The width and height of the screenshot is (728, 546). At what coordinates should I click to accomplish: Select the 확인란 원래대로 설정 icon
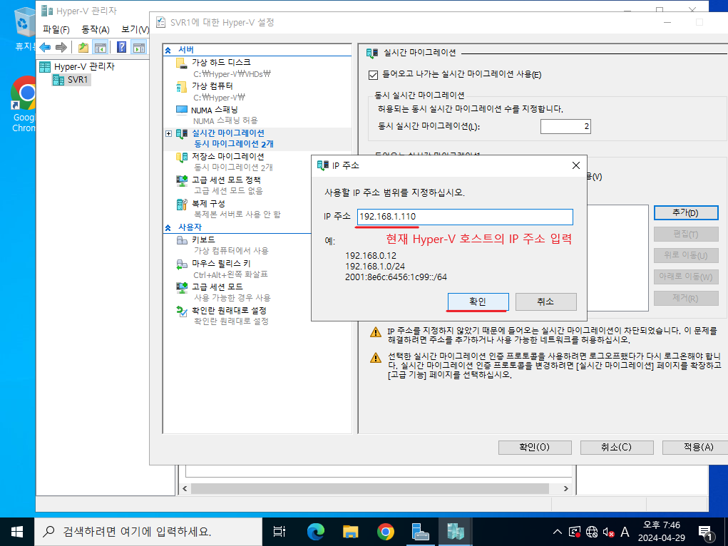[x=182, y=311]
